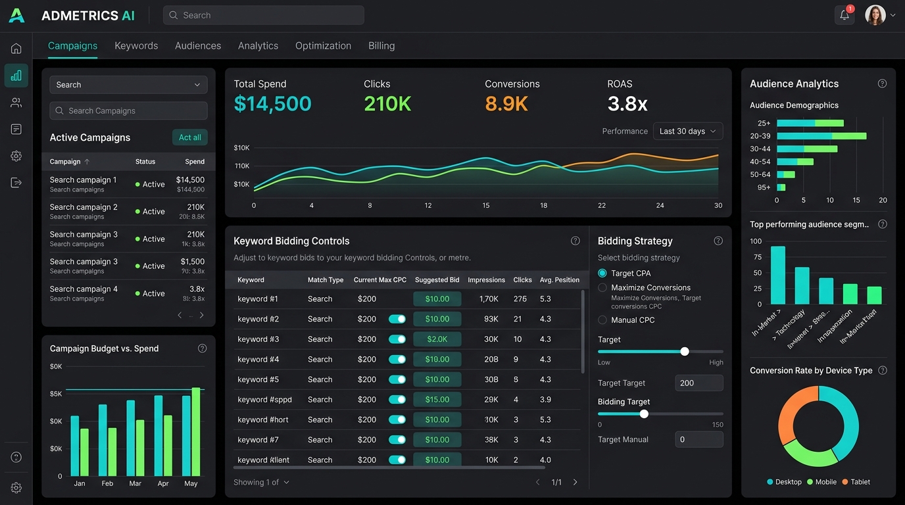The image size is (905, 505).
Task: Toggle the switch for keyword #3
Action: [x=397, y=339]
